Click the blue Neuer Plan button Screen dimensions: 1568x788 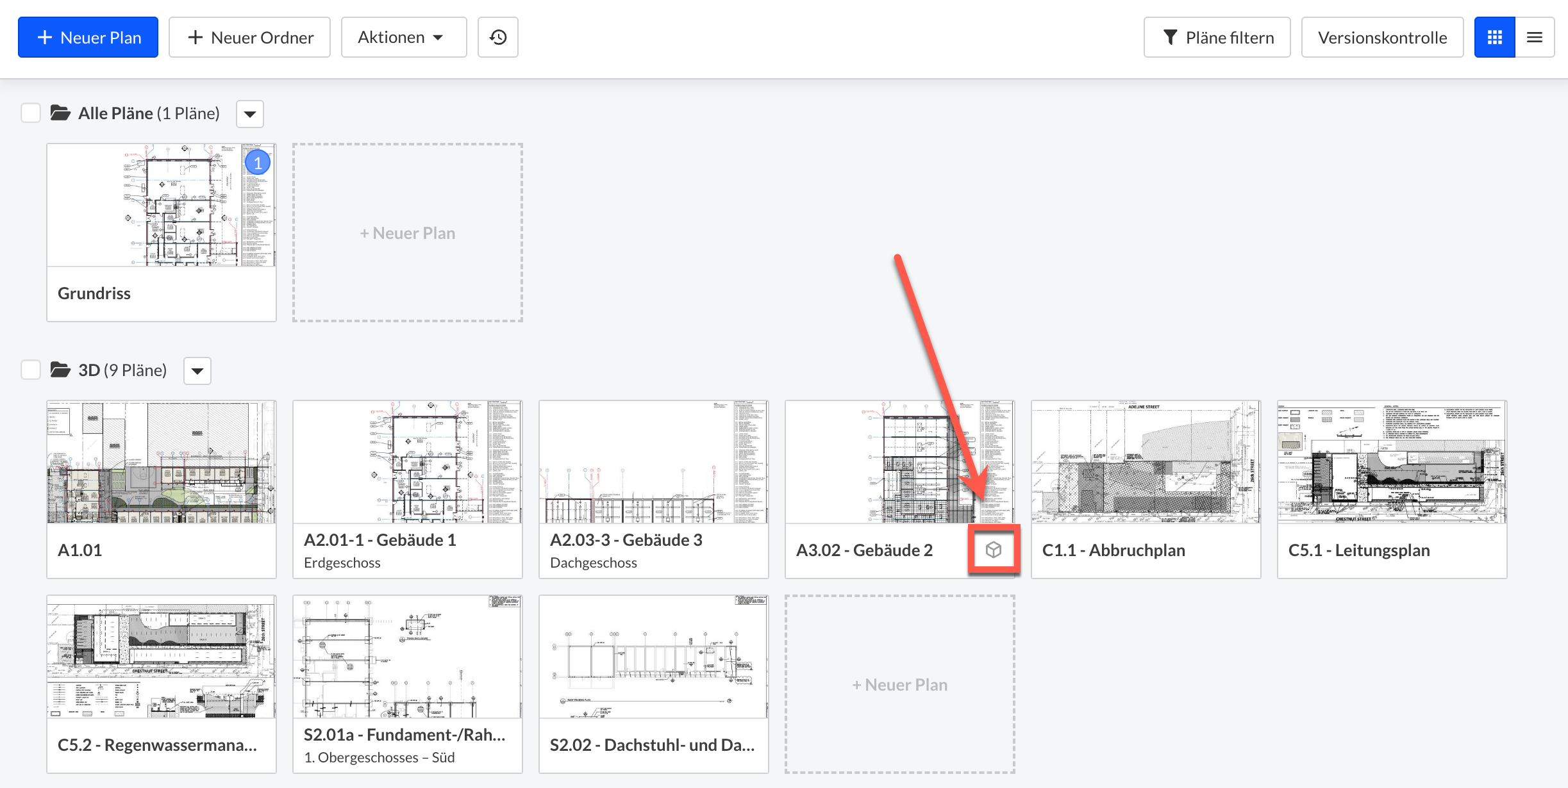click(88, 37)
